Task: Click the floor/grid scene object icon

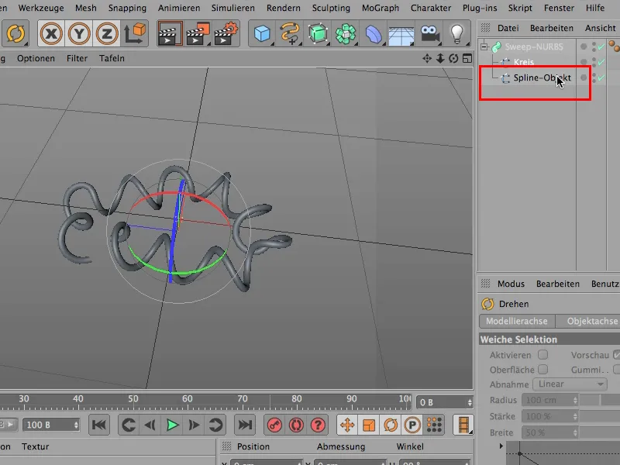Action: (x=400, y=33)
